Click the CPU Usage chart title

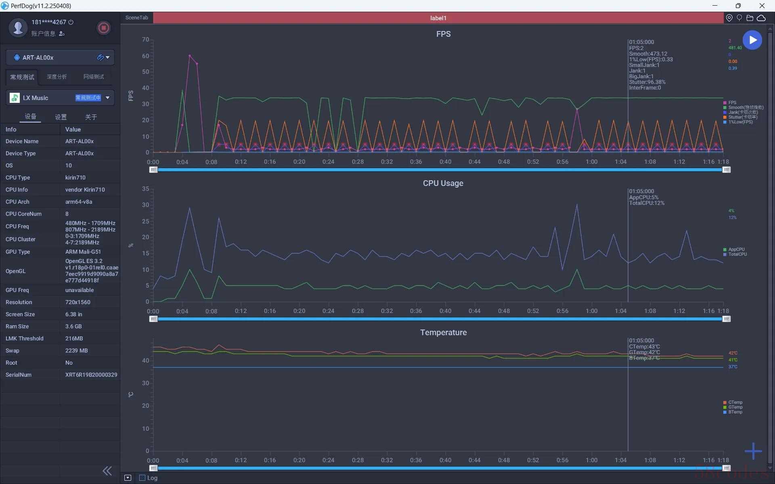443,183
